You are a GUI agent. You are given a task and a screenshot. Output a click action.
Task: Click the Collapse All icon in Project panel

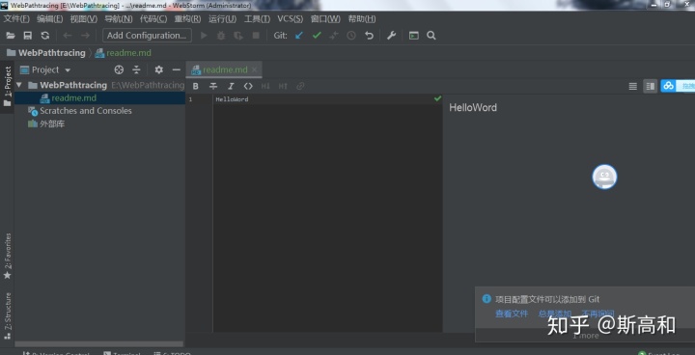pos(136,69)
